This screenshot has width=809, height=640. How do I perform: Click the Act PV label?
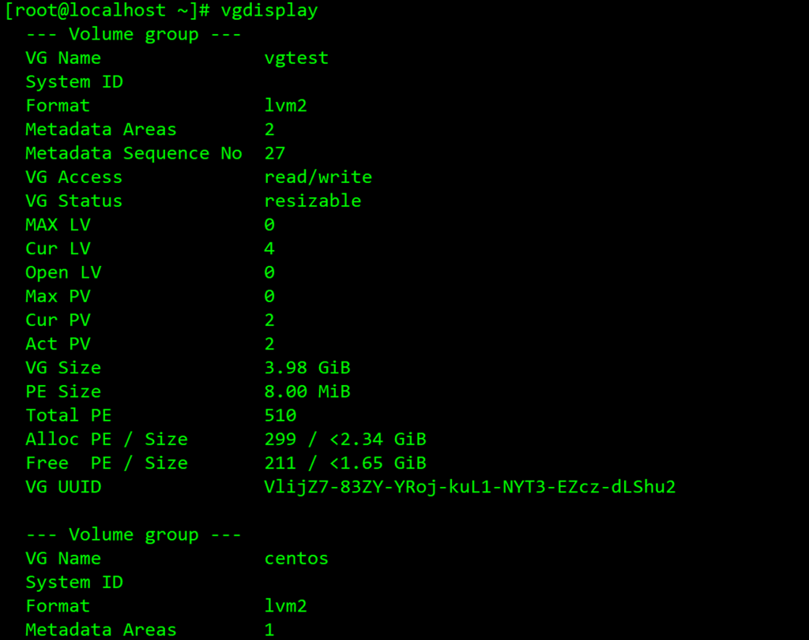58,344
